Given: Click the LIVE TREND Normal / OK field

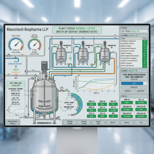Looking at the screenshot, I should click(134, 31).
